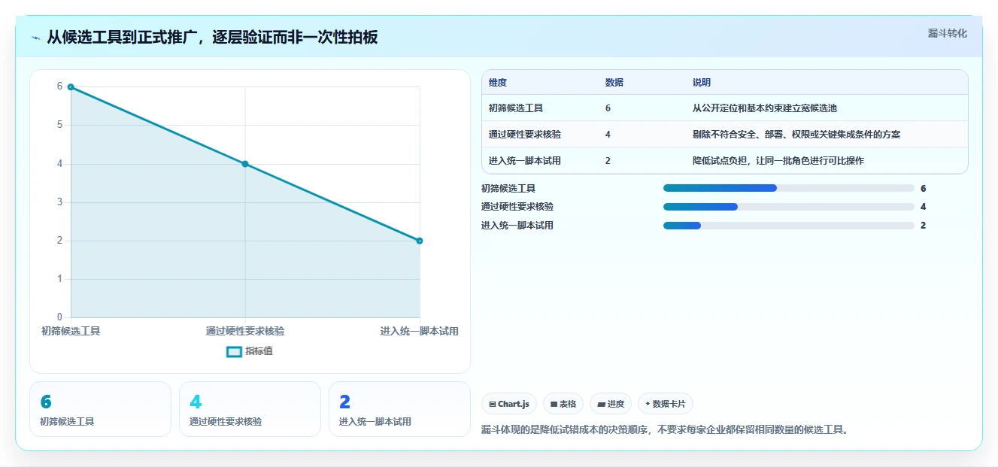
Task: Click the chart data point at value 6
Action: coord(71,87)
